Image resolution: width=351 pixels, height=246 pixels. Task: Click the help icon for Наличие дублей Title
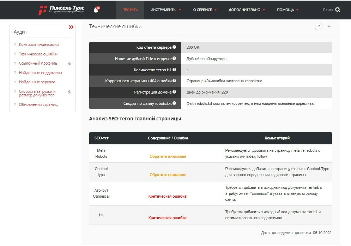(174, 59)
